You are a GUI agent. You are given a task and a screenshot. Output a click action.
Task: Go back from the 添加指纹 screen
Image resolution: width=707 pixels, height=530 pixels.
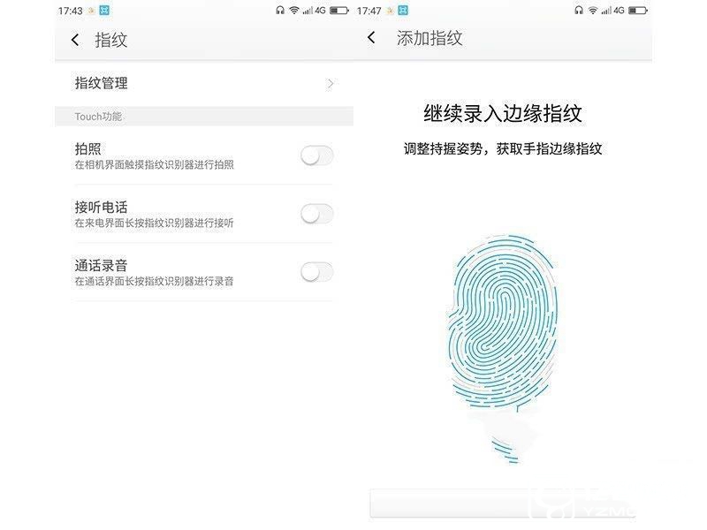coord(371,37)
